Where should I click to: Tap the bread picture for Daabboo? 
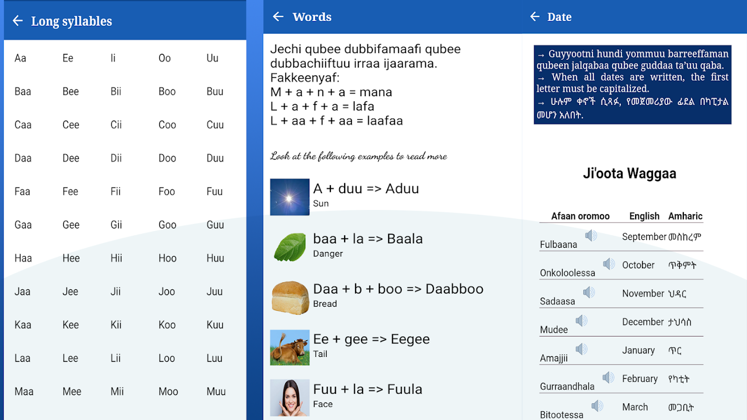[290, 298]
